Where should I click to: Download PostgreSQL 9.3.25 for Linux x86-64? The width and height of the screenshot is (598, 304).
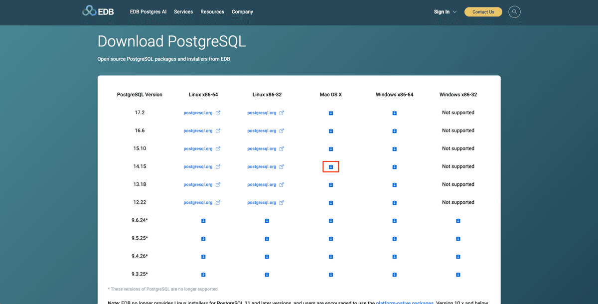203,275
